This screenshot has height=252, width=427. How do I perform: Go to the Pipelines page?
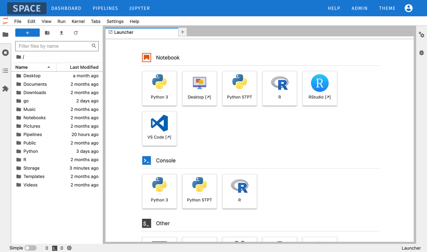pos(105,8)
